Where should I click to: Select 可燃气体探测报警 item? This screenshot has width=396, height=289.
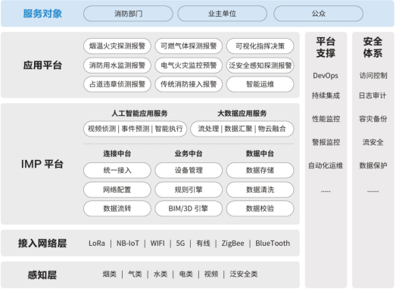coord(189,46)
